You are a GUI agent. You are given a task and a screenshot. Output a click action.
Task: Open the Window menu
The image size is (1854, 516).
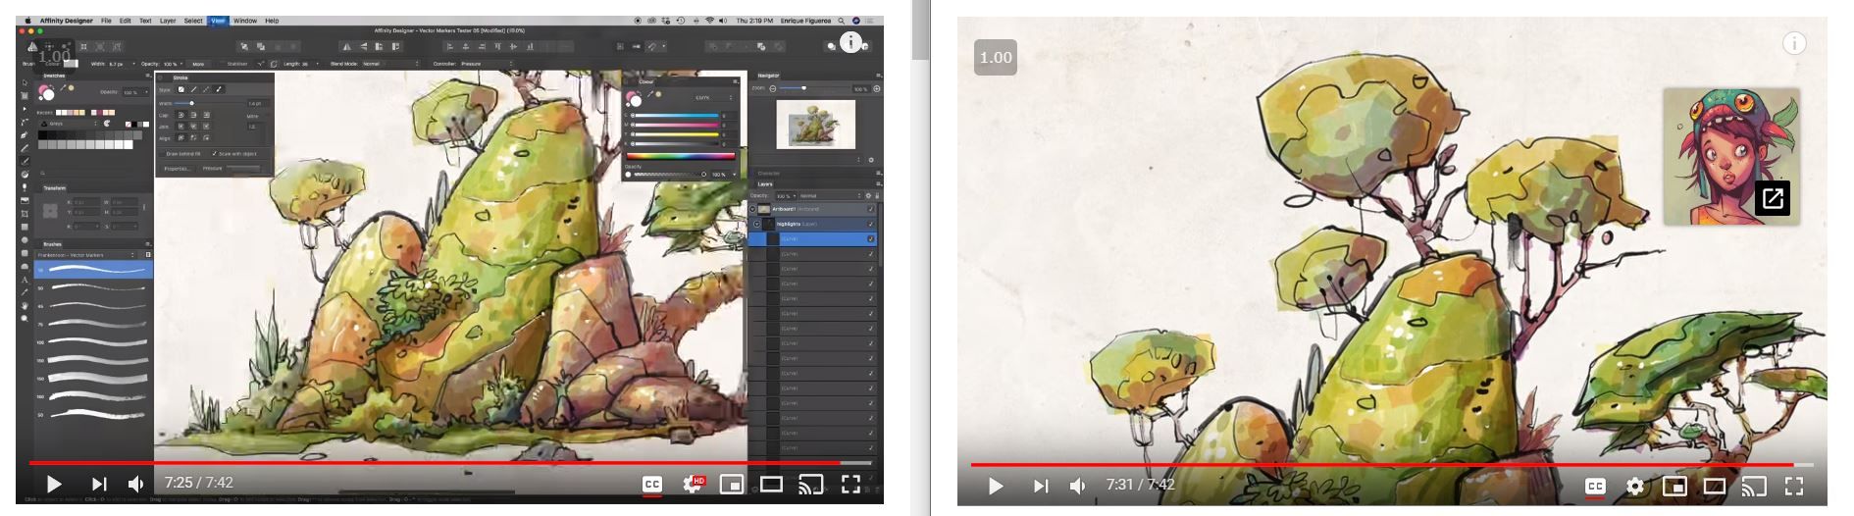245,20
